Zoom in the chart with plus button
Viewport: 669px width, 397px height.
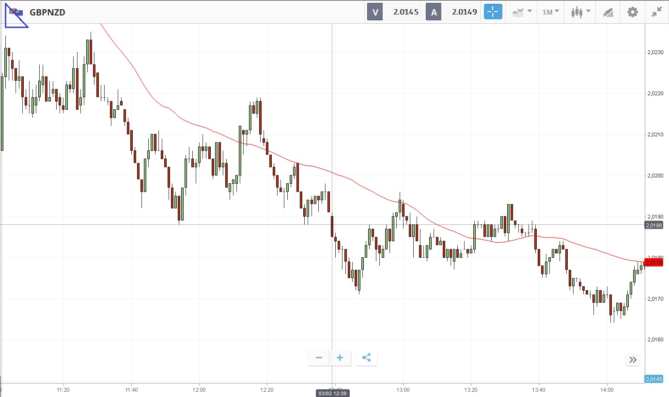340,358
